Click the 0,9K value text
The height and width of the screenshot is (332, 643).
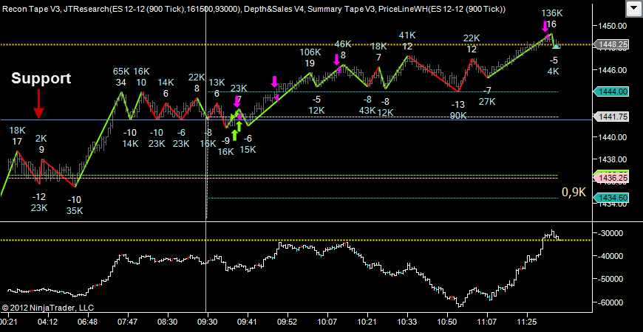pyautogui.click(x=574, y=192)
